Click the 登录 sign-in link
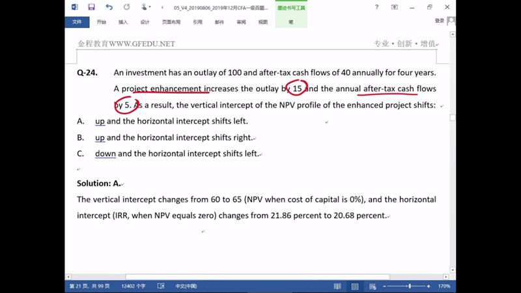Screen dimensions: 521x293 click(439, 21)
